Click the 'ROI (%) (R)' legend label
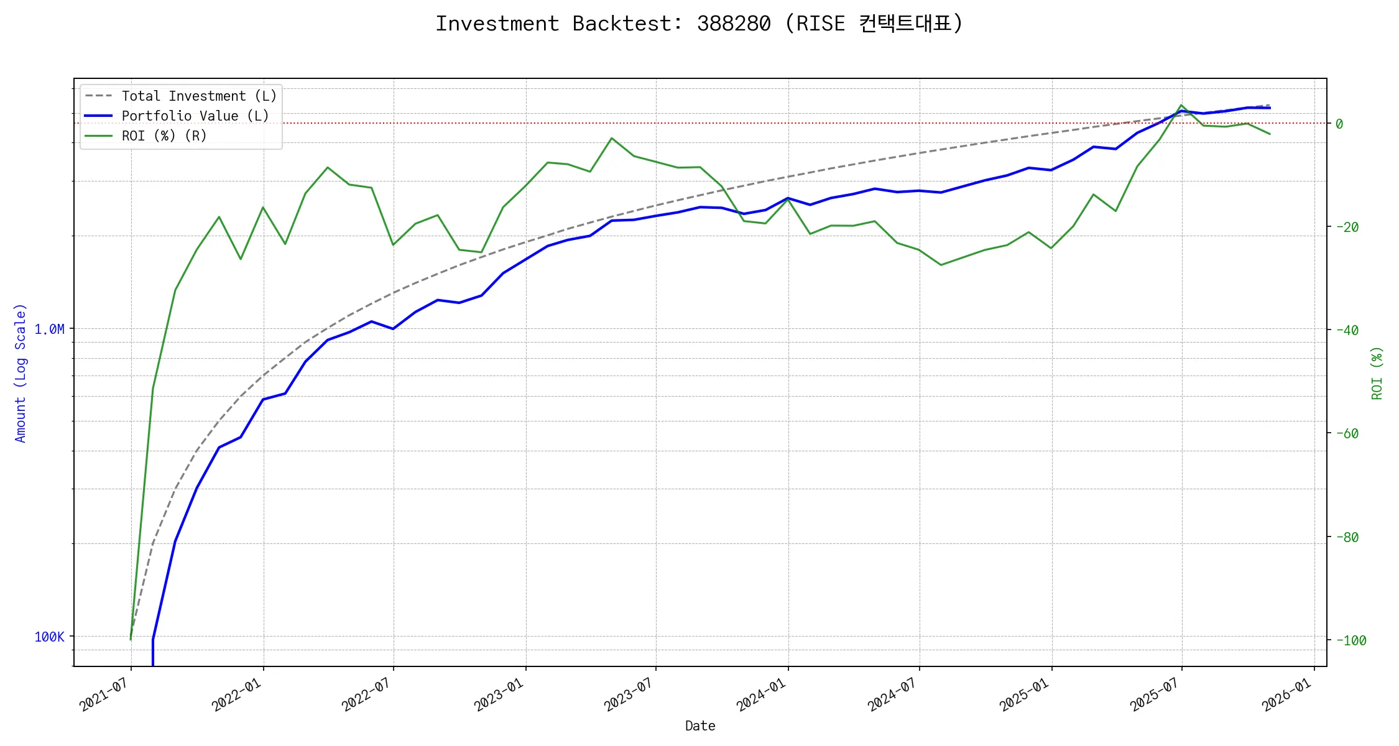 coord(164,136)
